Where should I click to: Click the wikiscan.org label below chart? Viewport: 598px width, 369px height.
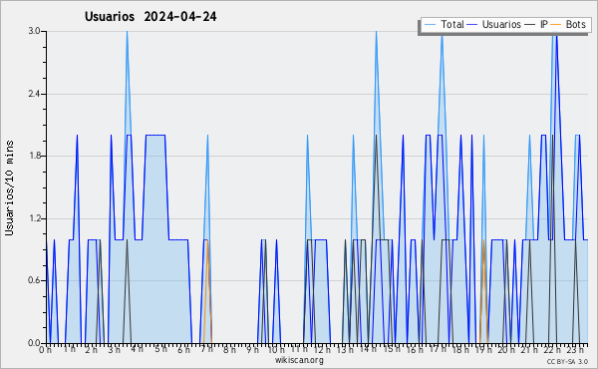(x=299, y=360)
